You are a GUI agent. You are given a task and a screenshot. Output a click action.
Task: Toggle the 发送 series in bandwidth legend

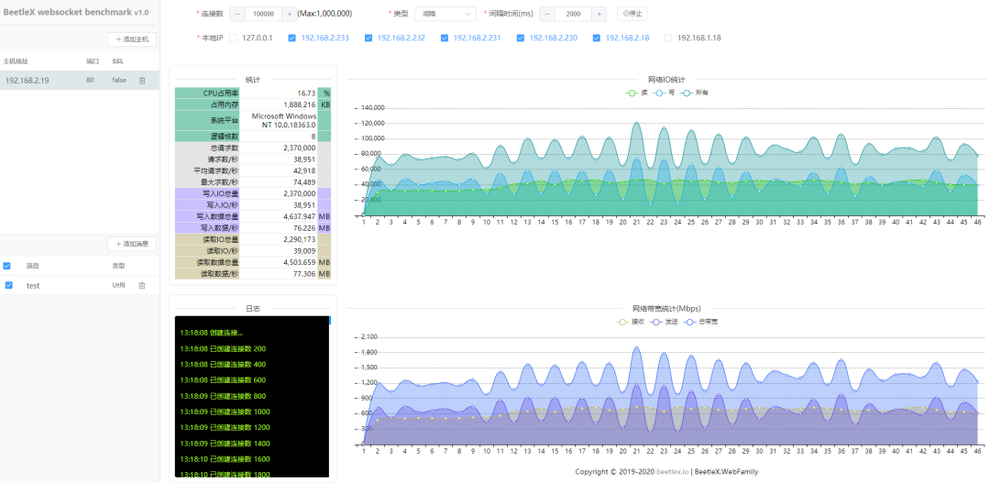point(665,322)
